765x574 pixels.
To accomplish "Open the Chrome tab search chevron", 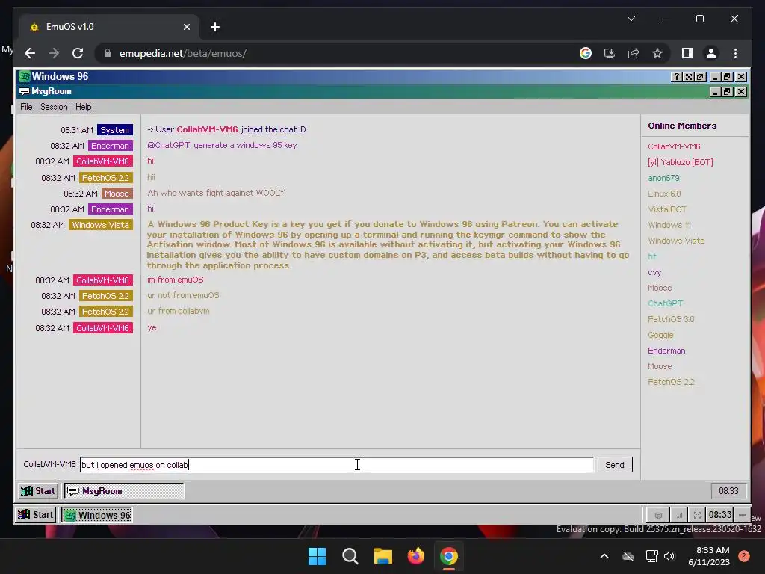I will [631, 19].
